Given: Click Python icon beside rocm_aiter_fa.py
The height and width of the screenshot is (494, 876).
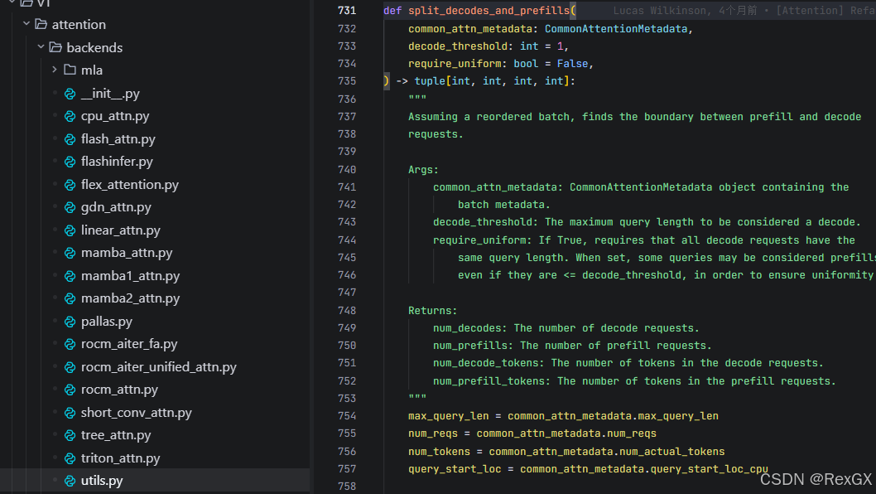Looking at the screenshot, I should coord(70,344).
